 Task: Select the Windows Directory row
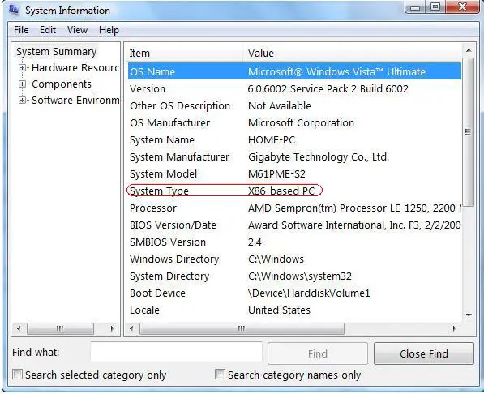(x=294, y=259)
